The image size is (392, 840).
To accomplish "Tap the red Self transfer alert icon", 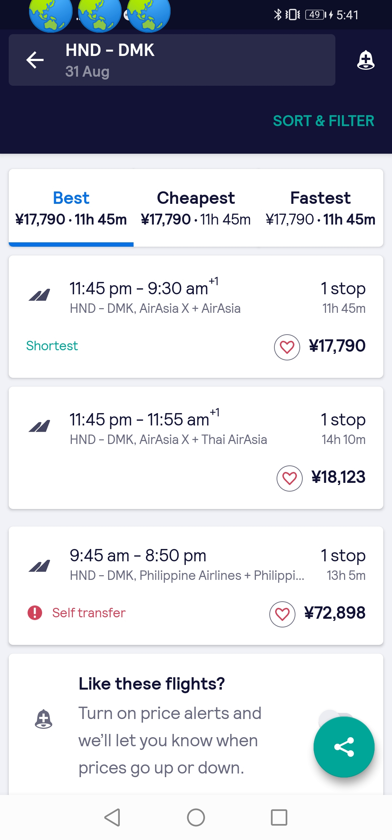I will [x=35, y=613].
